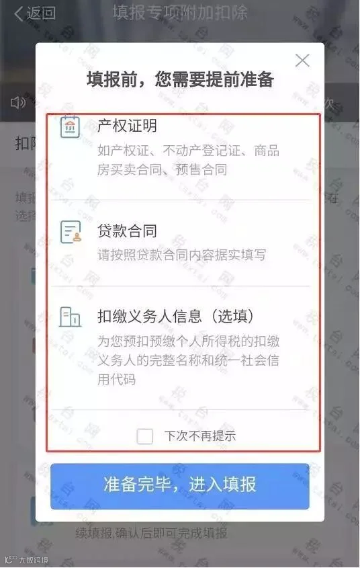Click the 大数跨境 watermark logo
This screenshot has height=568, width=360.
(x=26, y=560)
